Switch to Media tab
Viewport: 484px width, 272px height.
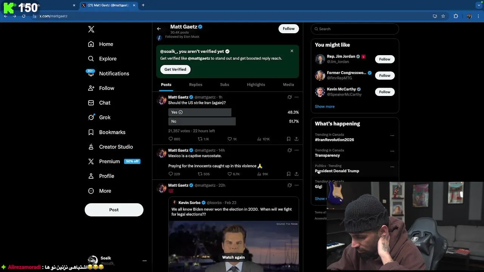coord(288,85)
